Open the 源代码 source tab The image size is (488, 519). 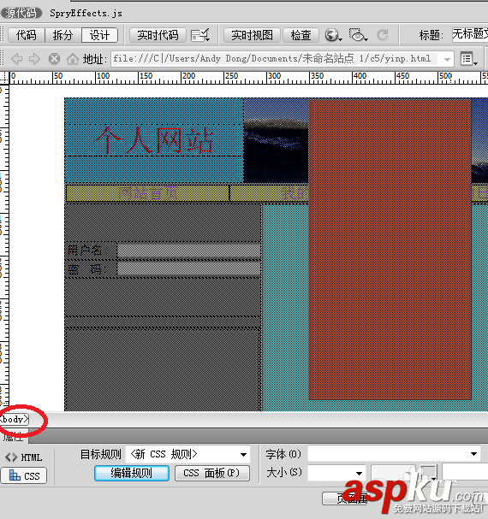(x=21, y=13)
